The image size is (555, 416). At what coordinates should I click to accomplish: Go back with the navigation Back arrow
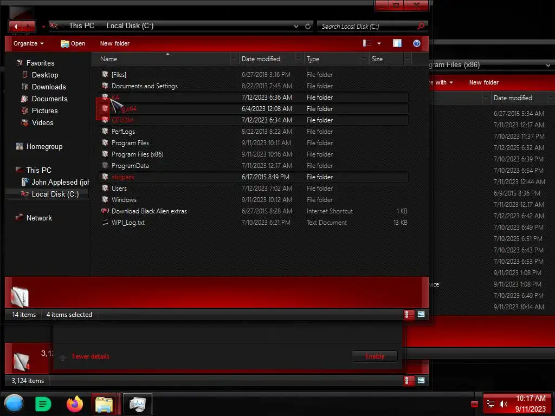click(15, 26)
